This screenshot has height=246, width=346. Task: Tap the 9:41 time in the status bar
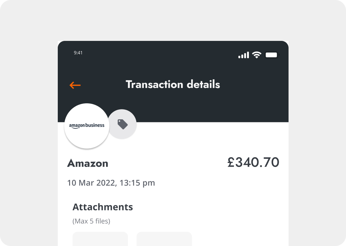click(78, 53)
